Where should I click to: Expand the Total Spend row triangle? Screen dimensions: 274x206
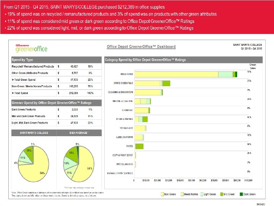13,93
